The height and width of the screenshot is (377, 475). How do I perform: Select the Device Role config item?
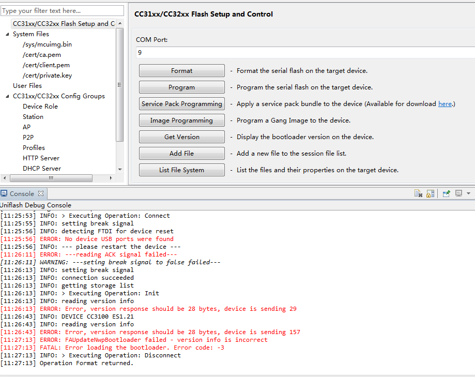[40, 107]
